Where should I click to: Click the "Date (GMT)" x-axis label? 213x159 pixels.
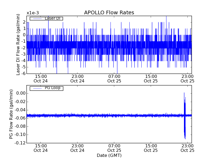tap(109, 155)
